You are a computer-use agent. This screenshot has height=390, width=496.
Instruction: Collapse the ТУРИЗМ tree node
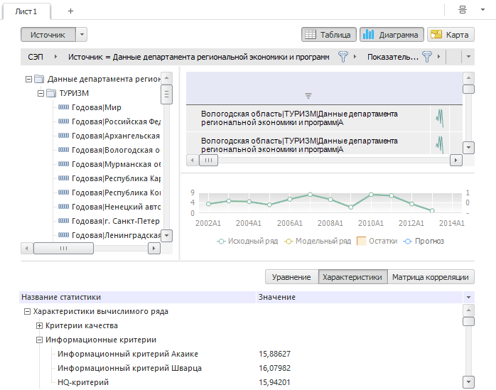(41, 93)
